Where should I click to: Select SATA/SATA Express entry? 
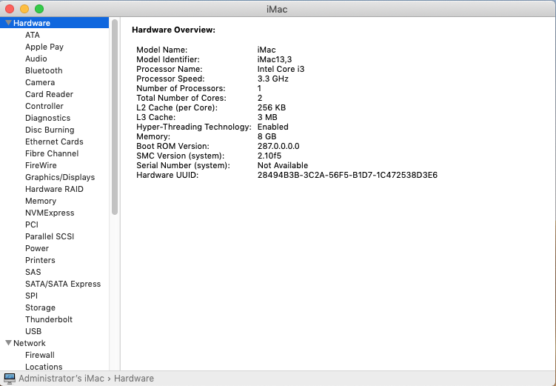(x=63, y=284)
